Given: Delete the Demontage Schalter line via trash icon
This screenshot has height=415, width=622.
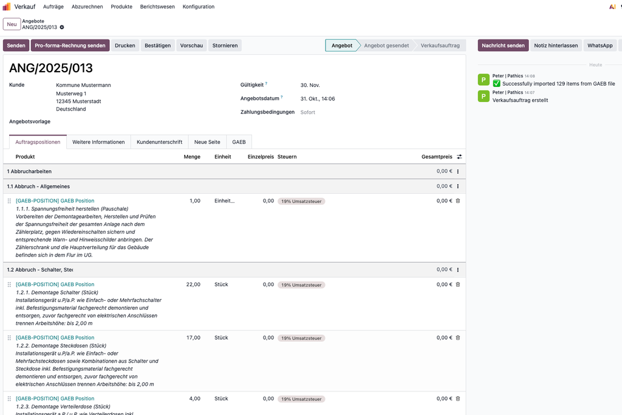Looking at the screenshot, I should 458,284.
